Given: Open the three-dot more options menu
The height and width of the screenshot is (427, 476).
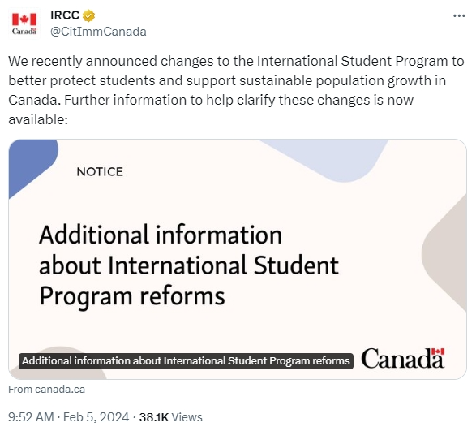Looking at the screenshot, I should [x=459, y=15].
